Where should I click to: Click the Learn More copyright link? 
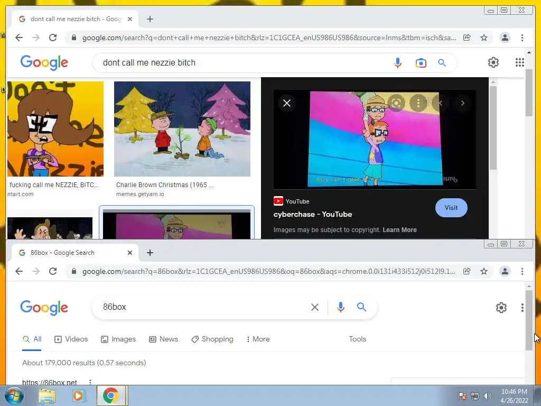pyautogui.click(x=399, y=230)
